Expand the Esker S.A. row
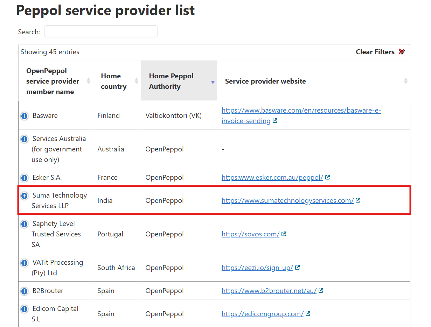This screenshot has height=327, width=431. point(24,178)
